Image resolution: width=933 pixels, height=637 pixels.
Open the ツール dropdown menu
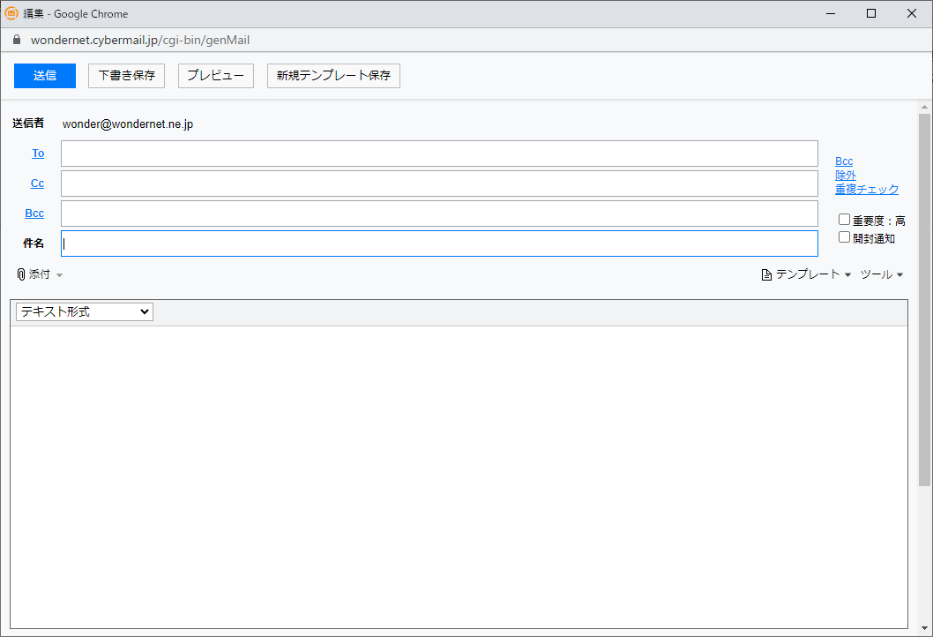[882, 274]
